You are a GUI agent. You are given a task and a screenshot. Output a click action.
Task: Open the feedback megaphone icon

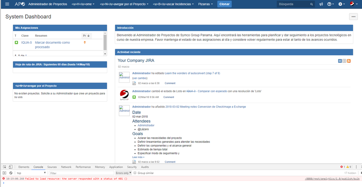tap(321, 4)
